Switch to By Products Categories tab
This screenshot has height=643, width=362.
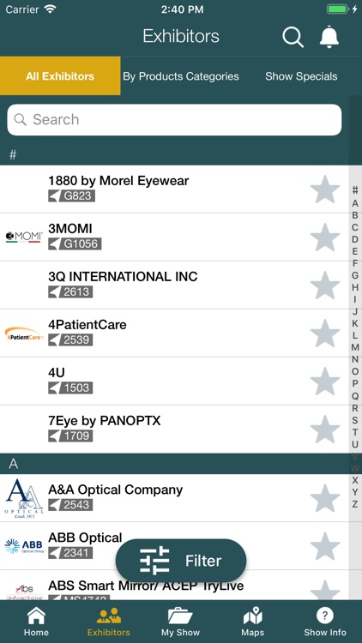[x=181, y=76]
